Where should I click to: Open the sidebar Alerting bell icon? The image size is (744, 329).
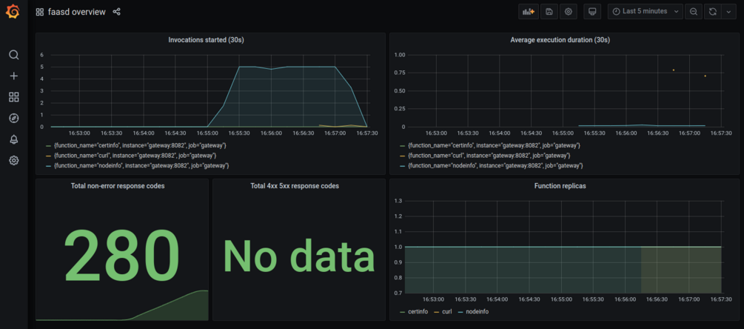pos(14,139)
